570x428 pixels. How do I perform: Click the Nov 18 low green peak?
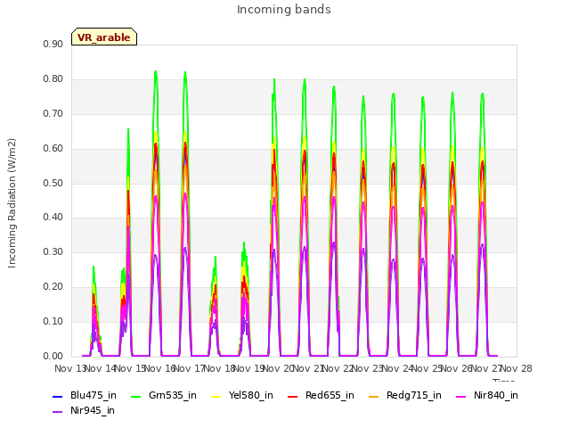point(216,258)
